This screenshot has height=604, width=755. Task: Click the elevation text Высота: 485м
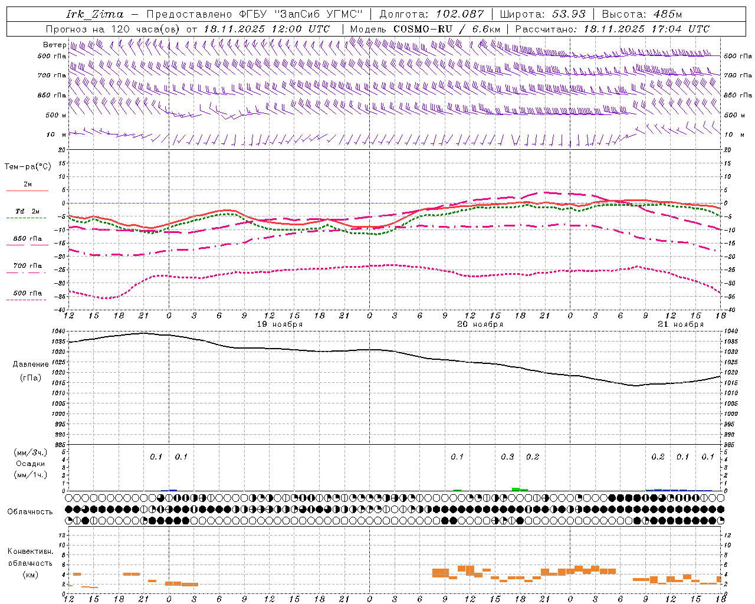pyautogui.click(x=642, y=14)
